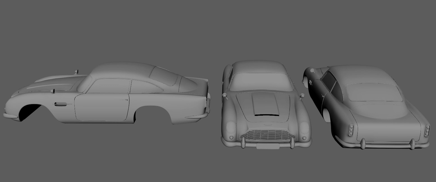
Task: Click the license plate below the front grille
Action: tap(268, 146)
